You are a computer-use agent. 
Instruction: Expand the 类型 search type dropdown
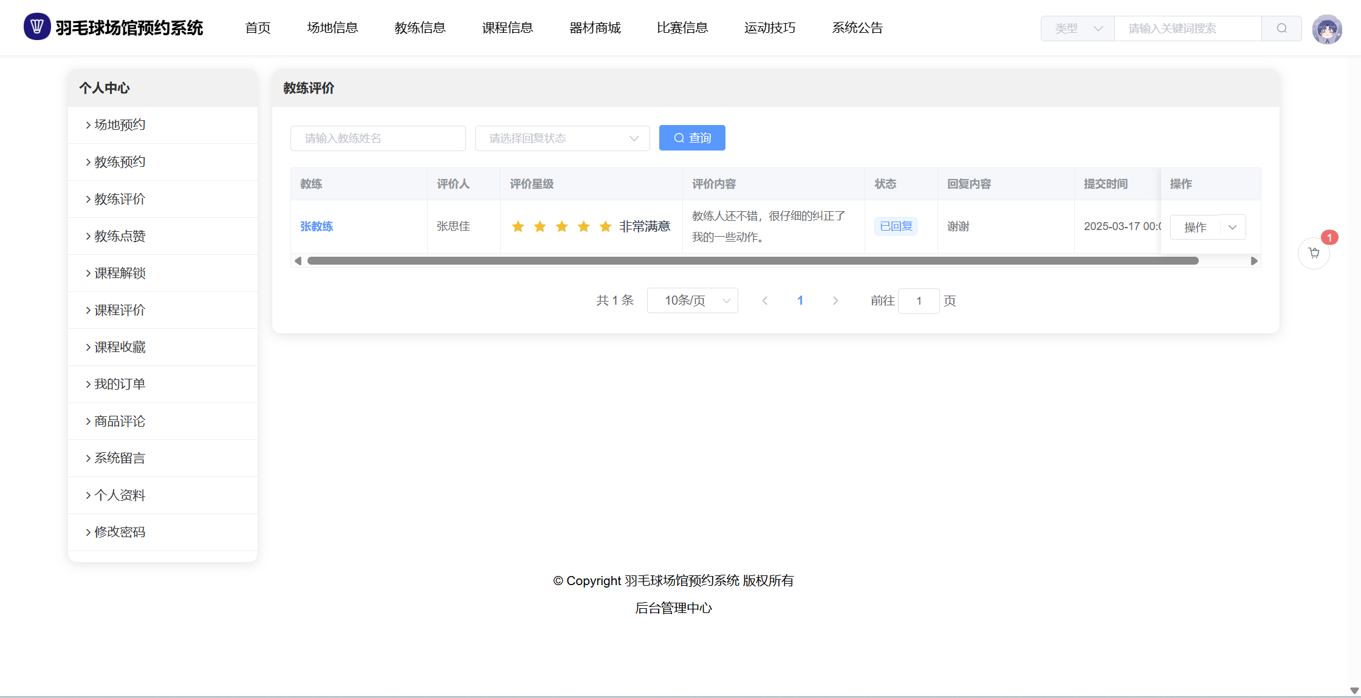coord(1077,29)
